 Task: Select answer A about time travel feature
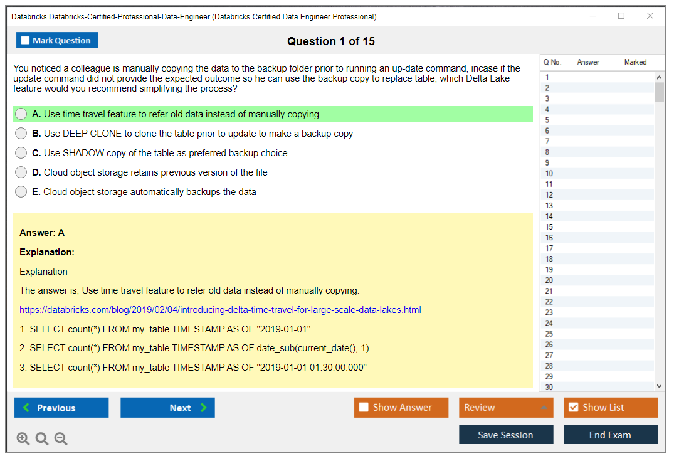21,114
